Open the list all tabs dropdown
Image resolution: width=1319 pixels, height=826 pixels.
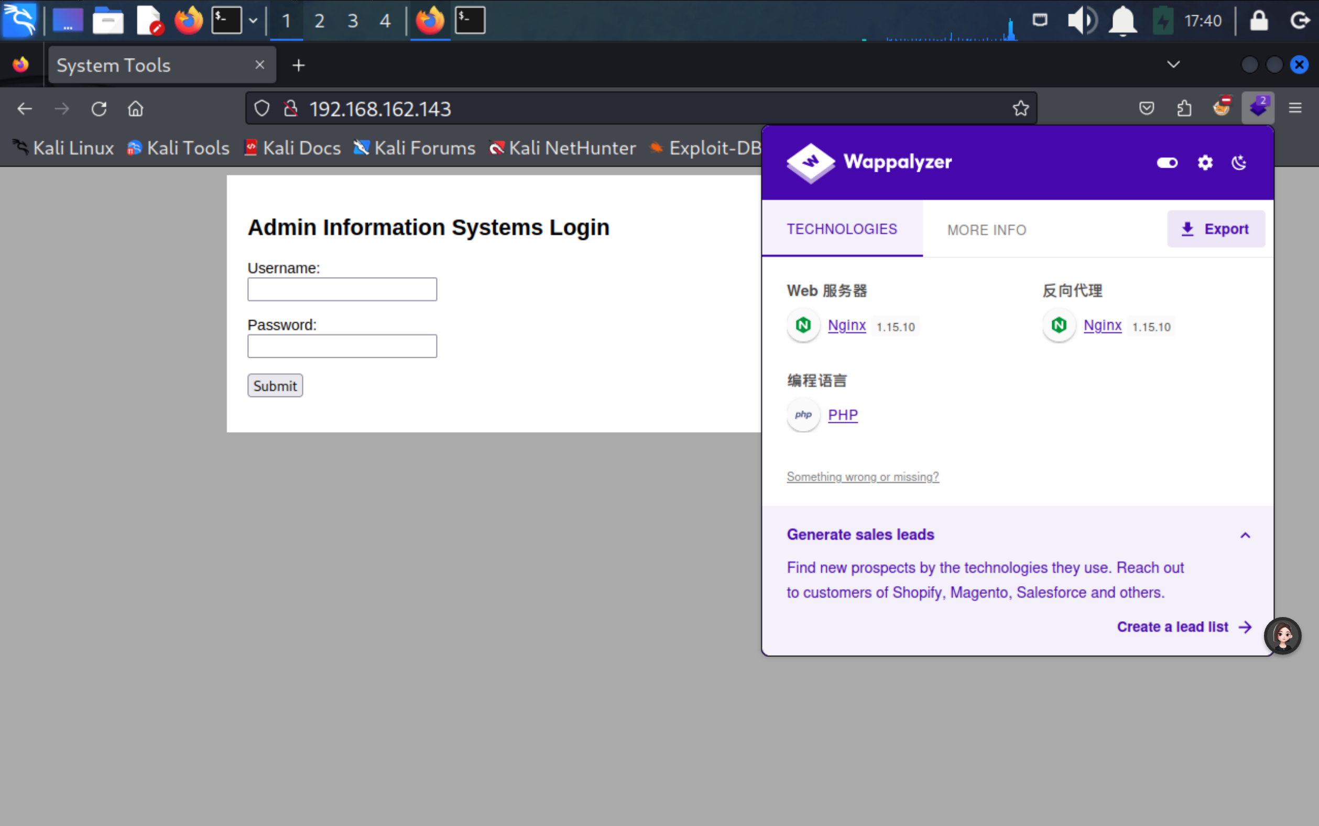1173,65
